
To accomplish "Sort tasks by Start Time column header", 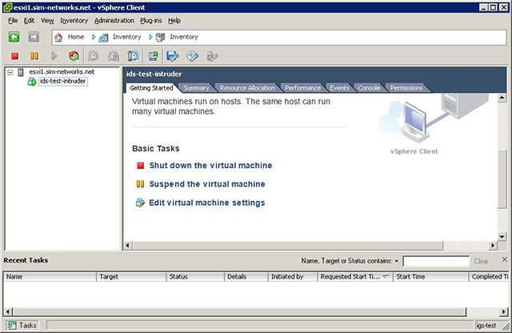I will pos(430,277).
